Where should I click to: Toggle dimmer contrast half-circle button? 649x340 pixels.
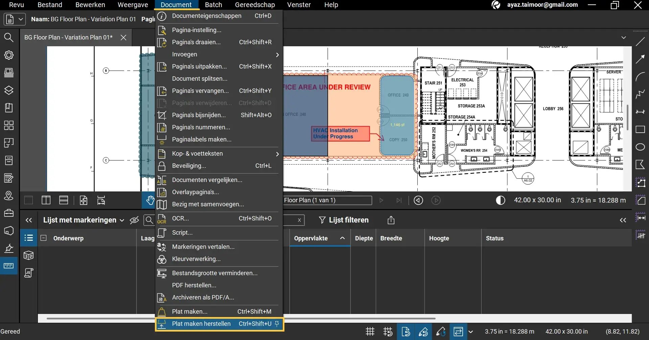pyautogui.click(x=501, y=200)
